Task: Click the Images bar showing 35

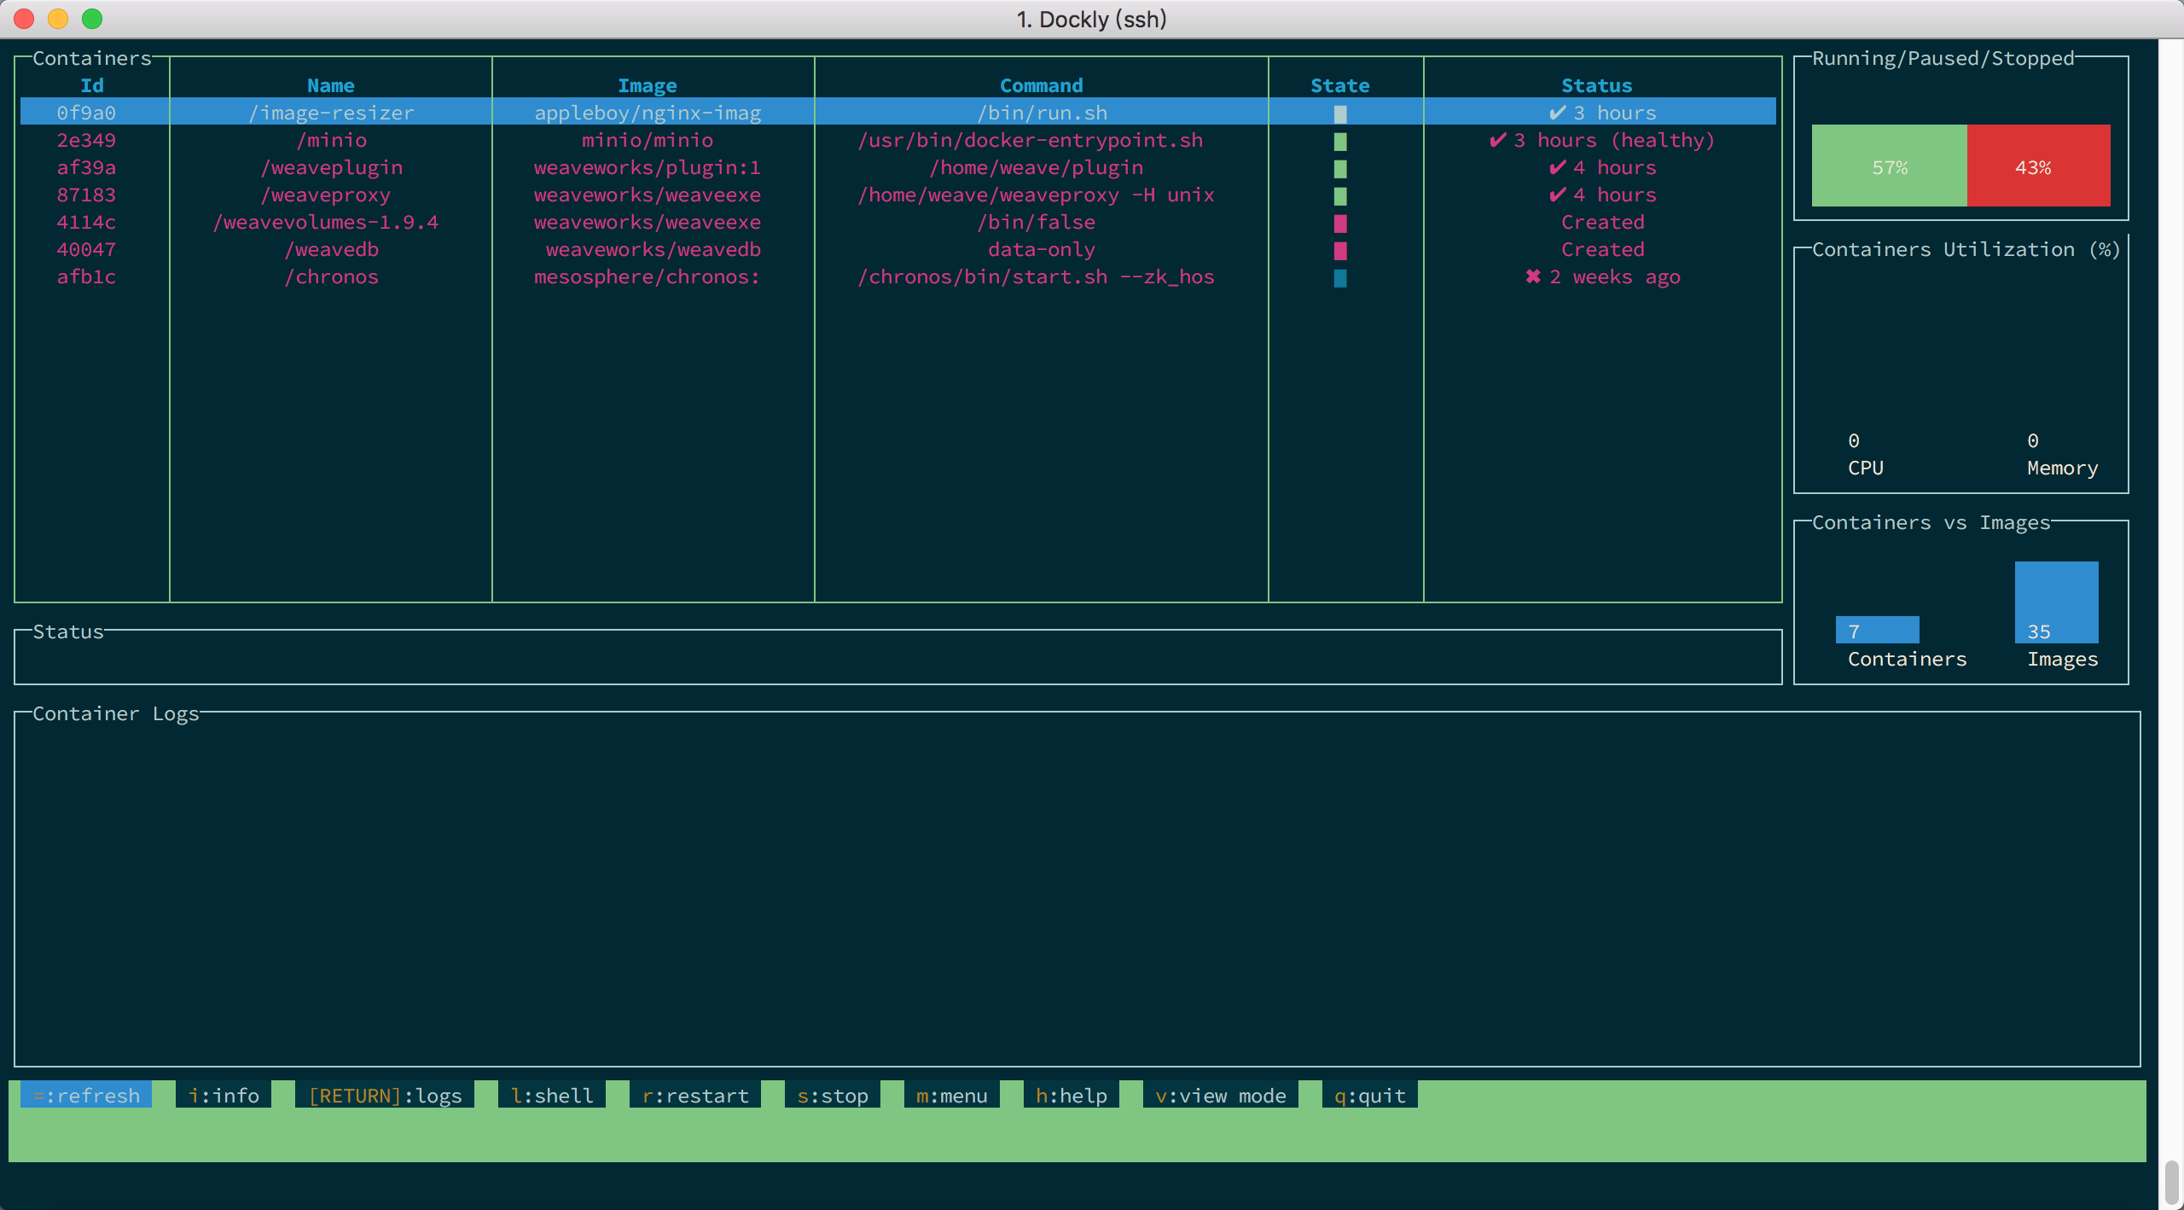Action: 2056,602
